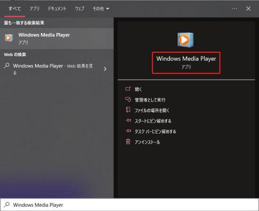Click the large Windows Media Player icon

[x=185, y=40]
